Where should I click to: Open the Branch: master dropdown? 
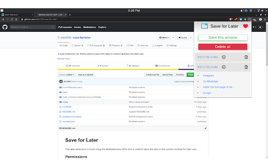(66, 74)
